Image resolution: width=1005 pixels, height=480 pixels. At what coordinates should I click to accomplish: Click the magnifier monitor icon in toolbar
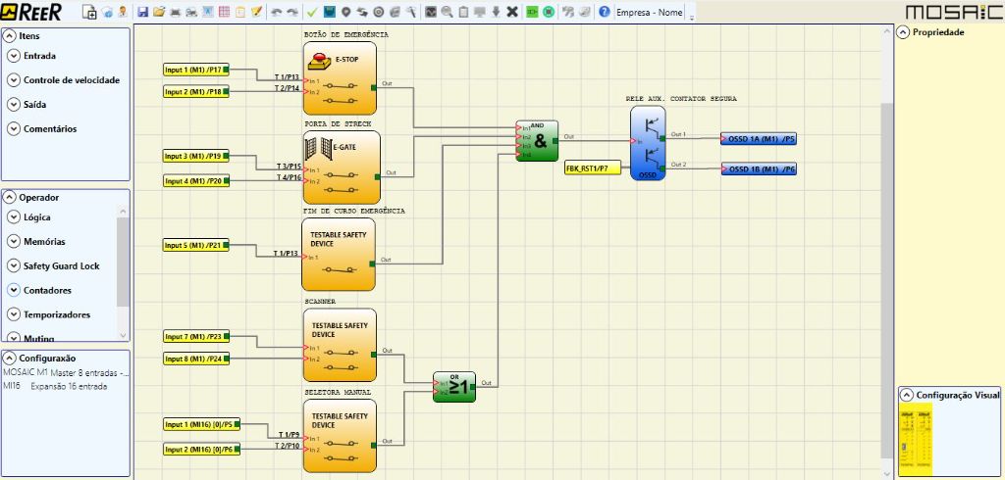(447, 12)
